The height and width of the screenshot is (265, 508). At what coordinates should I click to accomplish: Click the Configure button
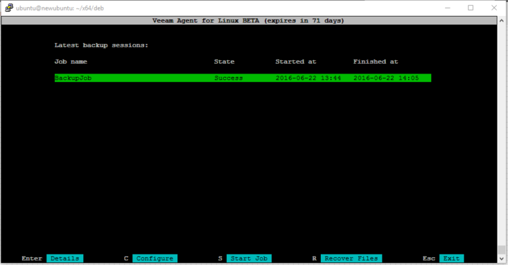pyautogui.click(x=155, y=258)
